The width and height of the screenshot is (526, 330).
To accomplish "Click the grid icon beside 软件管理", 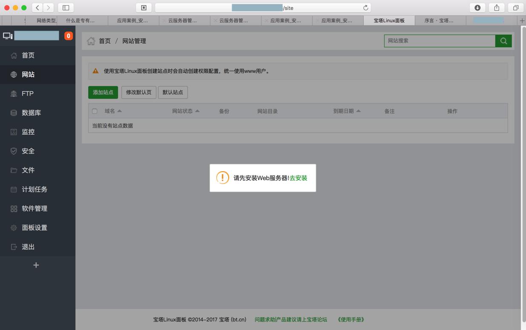I will tap(14, 209).
